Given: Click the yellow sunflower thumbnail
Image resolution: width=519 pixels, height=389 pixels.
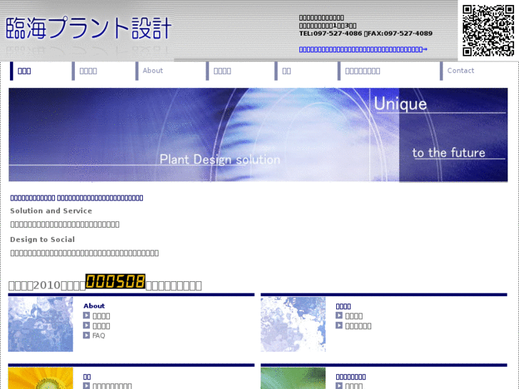Looking at the screenshot, I should pyautogui.click(x=41, y=378).
